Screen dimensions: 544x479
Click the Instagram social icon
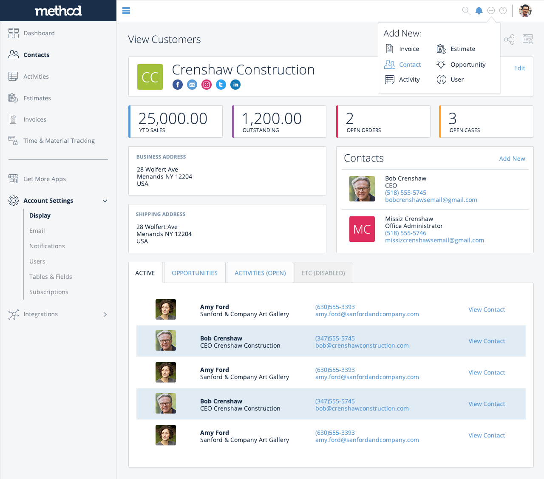point(207,85)
